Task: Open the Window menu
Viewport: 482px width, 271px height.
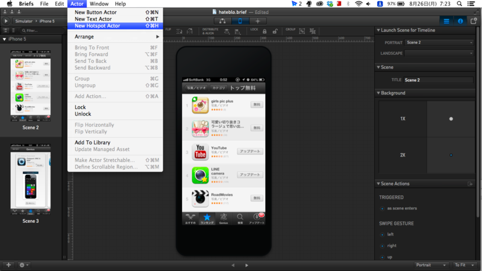Action: [x=99, y=4]
